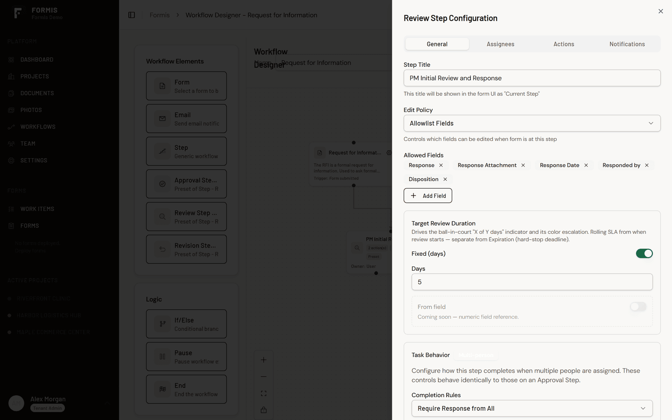The height and width of the screenshot is (420, 672).
Task: Click the Pause element icon
Action: click(162, 357)
